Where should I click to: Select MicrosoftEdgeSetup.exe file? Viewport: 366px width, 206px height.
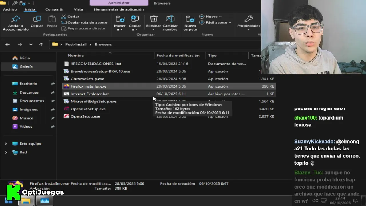pos(93,101)
